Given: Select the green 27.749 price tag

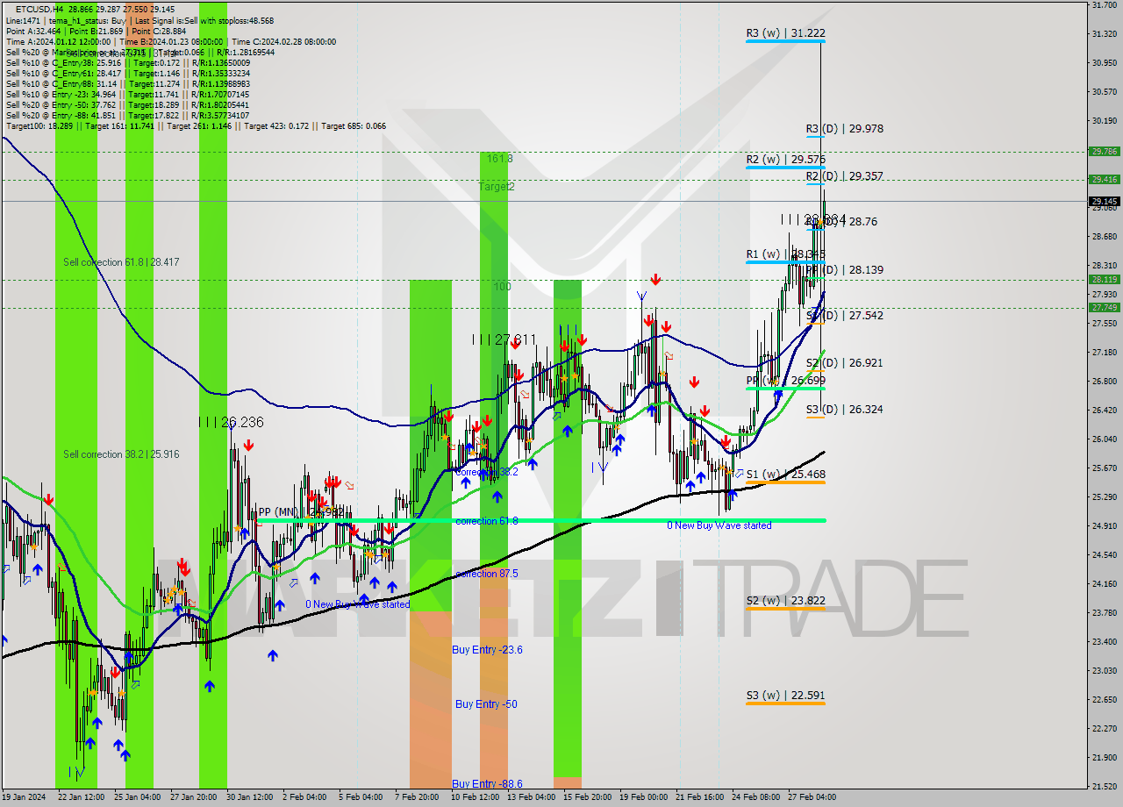Looking at the screenshot, I should coord(1104,307).
